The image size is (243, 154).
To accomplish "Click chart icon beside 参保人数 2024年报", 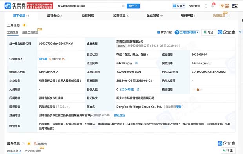I will coord(138,89).
